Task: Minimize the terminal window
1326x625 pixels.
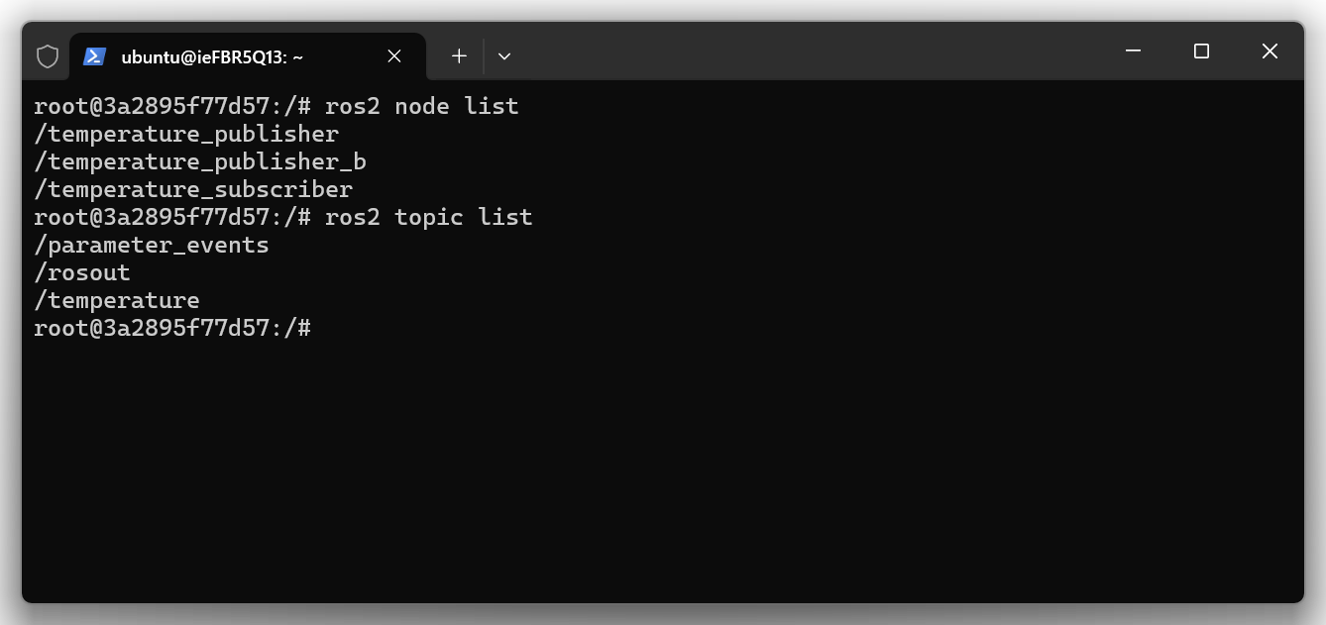Action: (x=1134, y=52)
